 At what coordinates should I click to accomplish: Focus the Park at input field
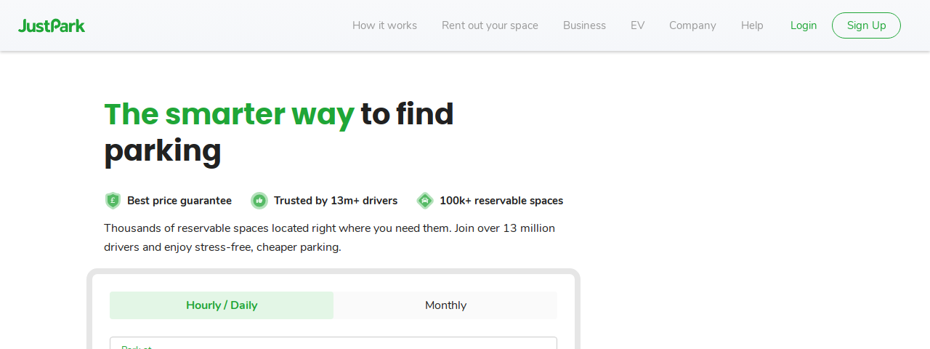click(x=333, y=343)
